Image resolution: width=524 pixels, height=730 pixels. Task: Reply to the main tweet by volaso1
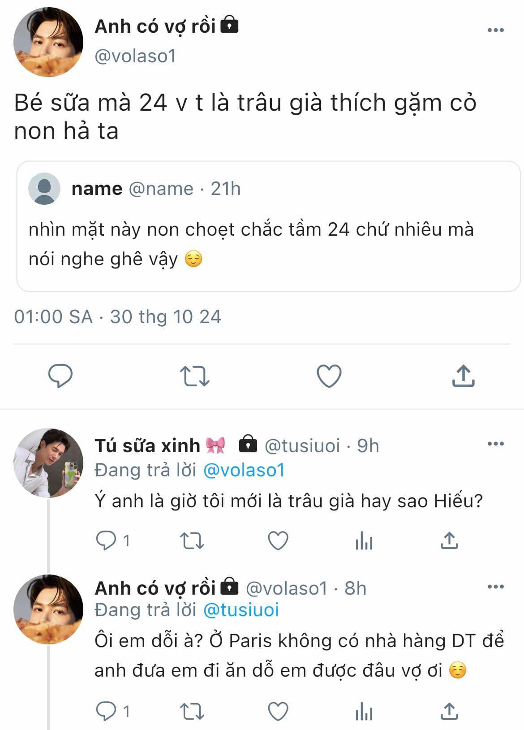click(x=60, y=376)
